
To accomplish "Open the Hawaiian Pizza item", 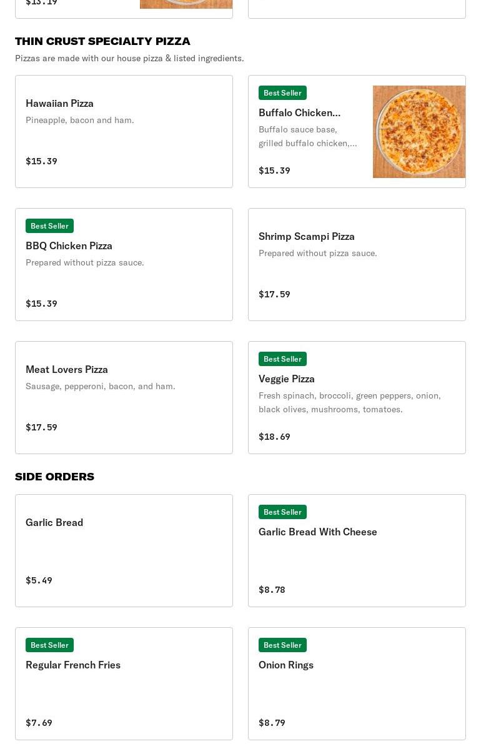I will coord(124,131).
